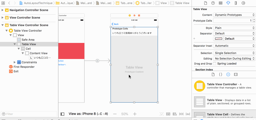
Task: Show the File inspector
Action: click(x=205, y=3)
